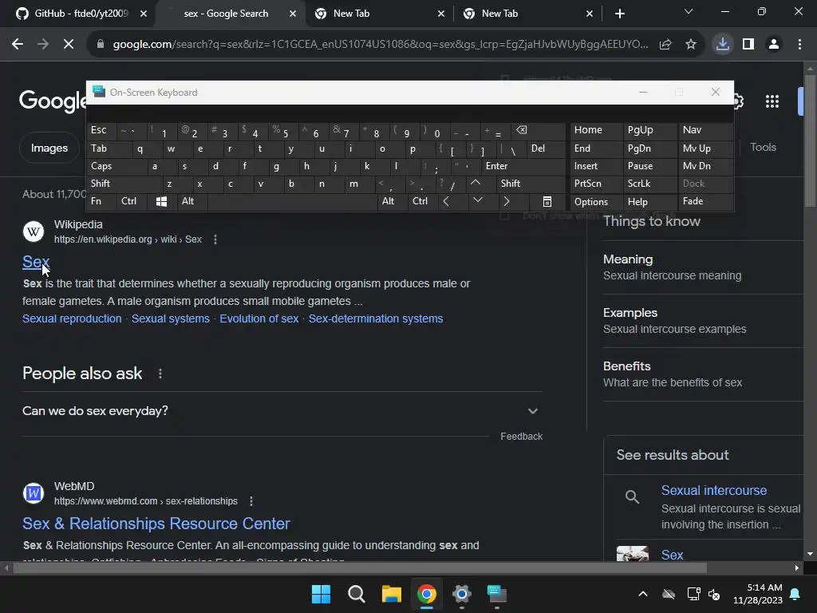
Task: Expand 'Can we do sex everyday?' question
Action: tap(282, 411)
